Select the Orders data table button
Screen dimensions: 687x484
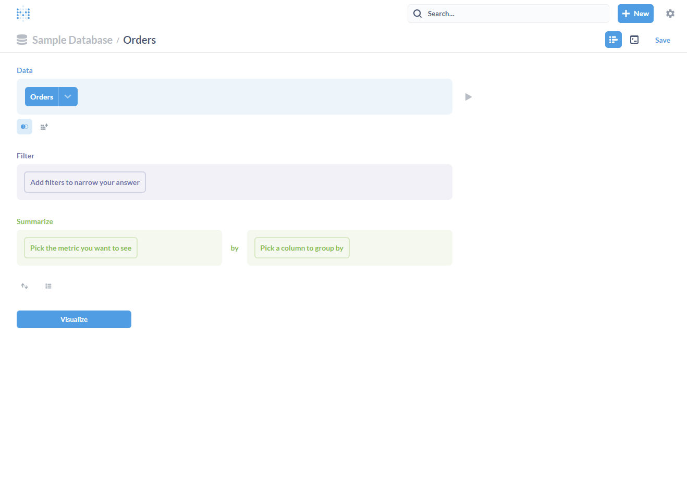coord(42,97)
